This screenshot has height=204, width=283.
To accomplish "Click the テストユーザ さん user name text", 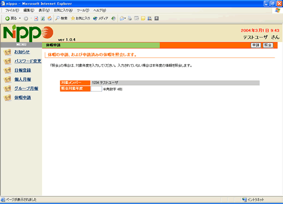I will (261, 37).
